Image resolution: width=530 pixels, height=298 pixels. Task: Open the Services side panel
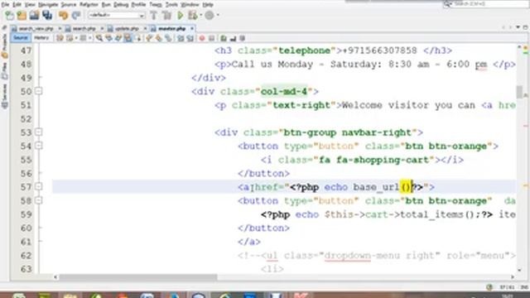pyautogui.click(x=5, y=96)
